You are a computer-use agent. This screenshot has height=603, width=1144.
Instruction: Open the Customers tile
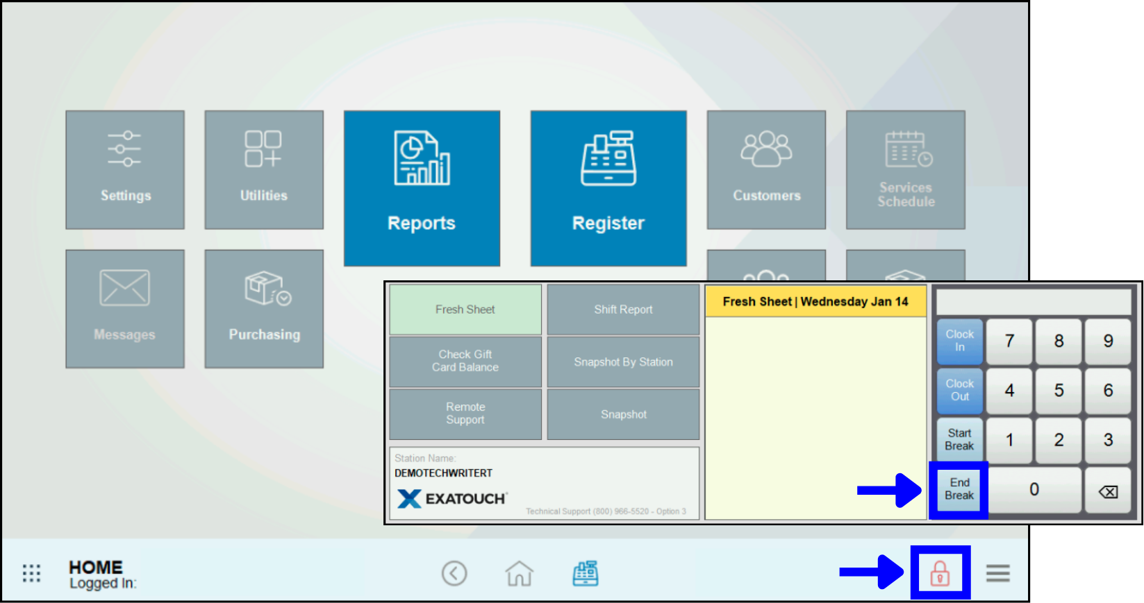point(766,169)
